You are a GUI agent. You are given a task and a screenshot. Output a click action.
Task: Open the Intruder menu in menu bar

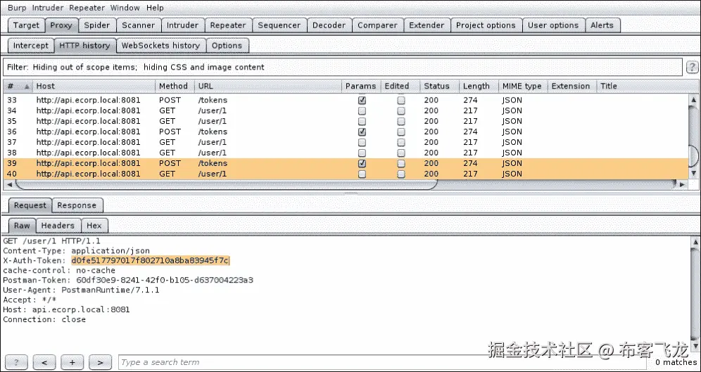click(x=48, y=8)
